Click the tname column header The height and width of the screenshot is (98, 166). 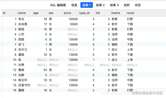pyautogui.click(x=118, y=13)
